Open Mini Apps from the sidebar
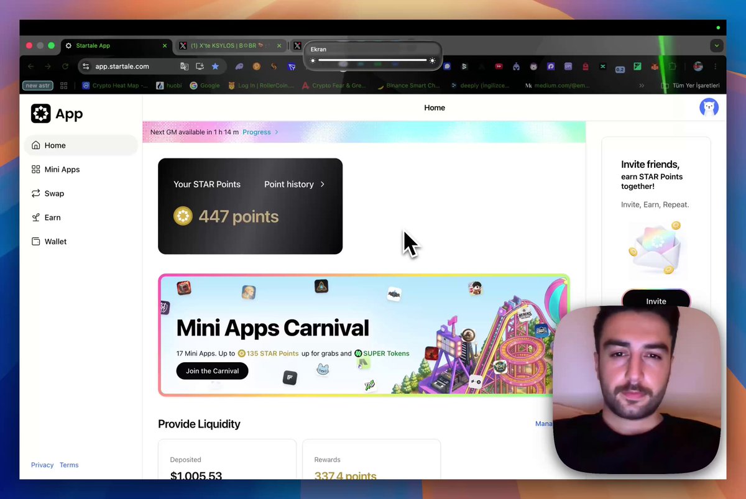Screen dimensions: 746x499 tap(81, 170)
